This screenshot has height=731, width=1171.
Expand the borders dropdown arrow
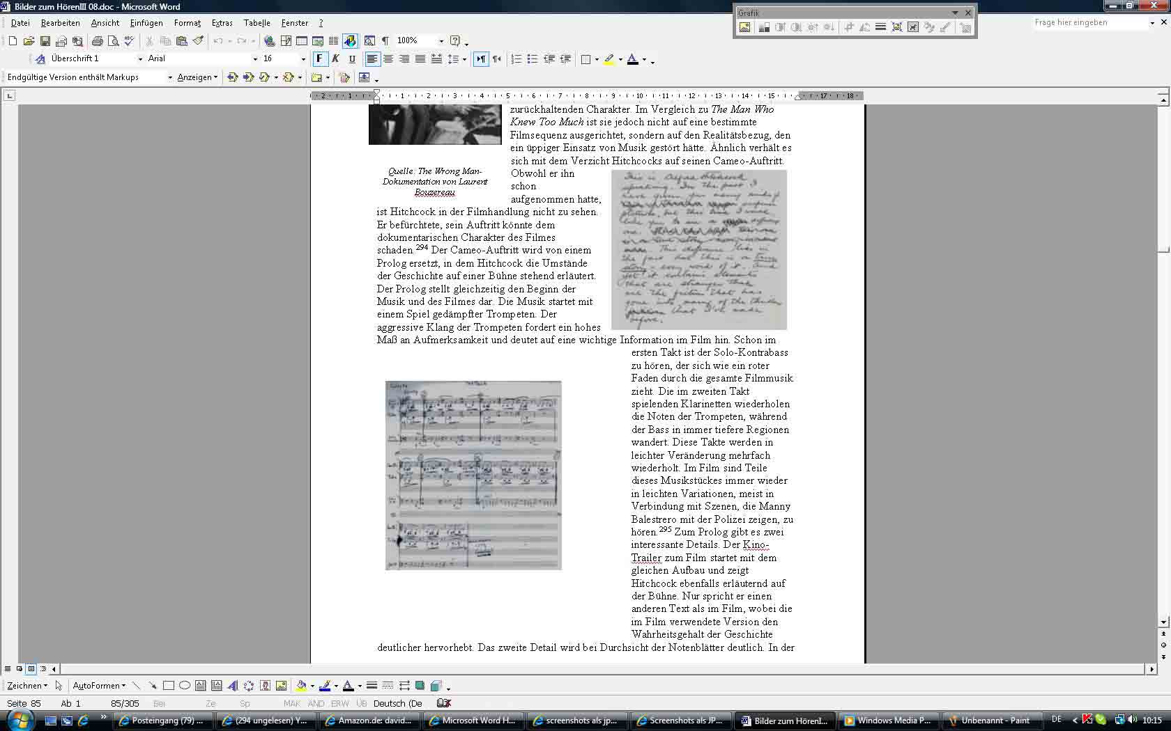(597, 59)
